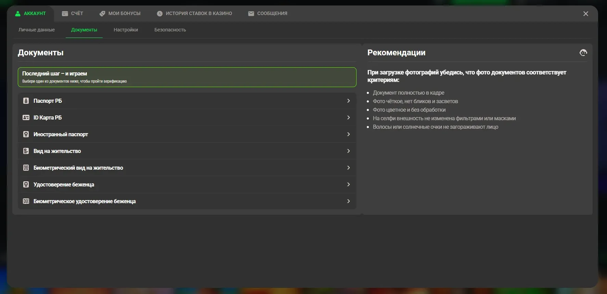Click the Биометрический вид на жительство icon
The height and width of the screenshot is (294, 607).
point(26,168)
